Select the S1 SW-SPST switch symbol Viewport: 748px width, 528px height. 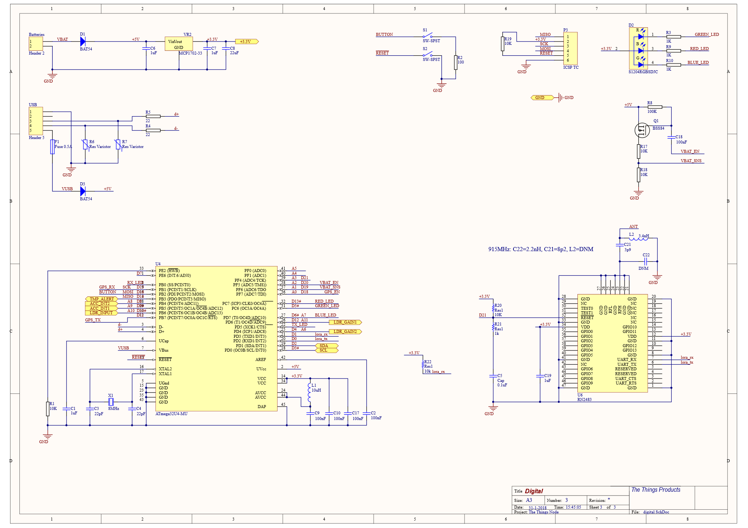[427, 35]
